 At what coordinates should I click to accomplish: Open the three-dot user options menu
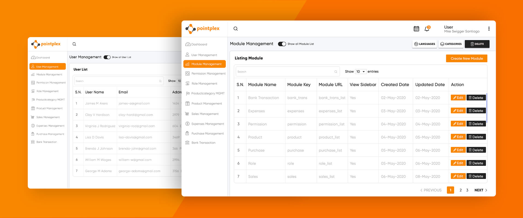[489, 29]
